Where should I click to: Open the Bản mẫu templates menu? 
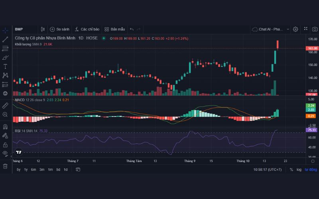pos(114,29)
